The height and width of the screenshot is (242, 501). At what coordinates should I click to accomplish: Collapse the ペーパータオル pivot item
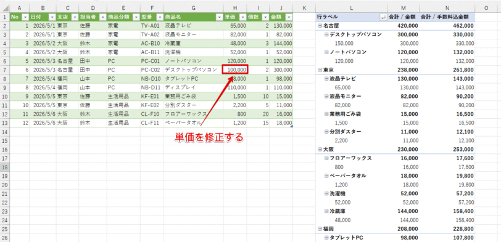(x=326, y=175)
